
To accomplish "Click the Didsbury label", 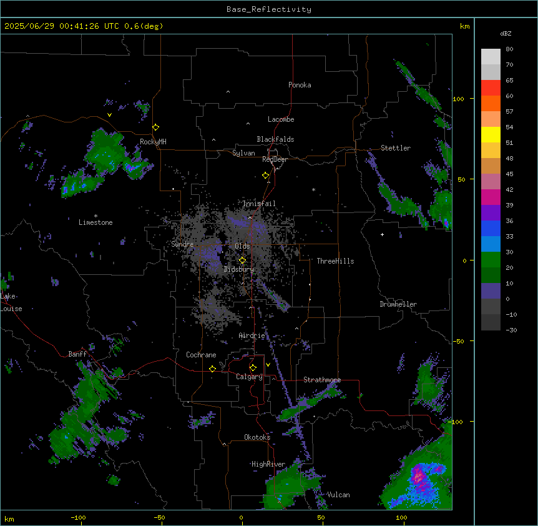I will tap(239, 269).
